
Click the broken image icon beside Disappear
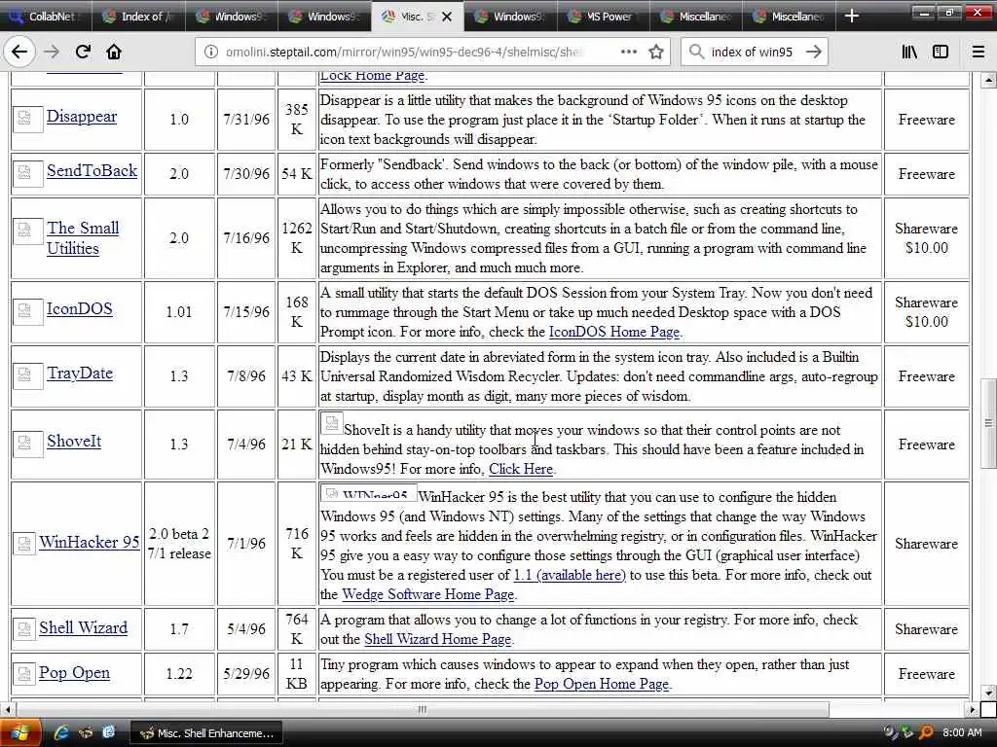pyautogui.click(x=26, y=119)
